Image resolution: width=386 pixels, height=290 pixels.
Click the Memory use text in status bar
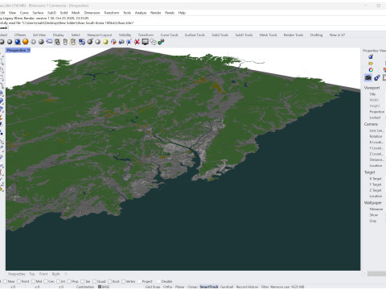click(287, 287)
